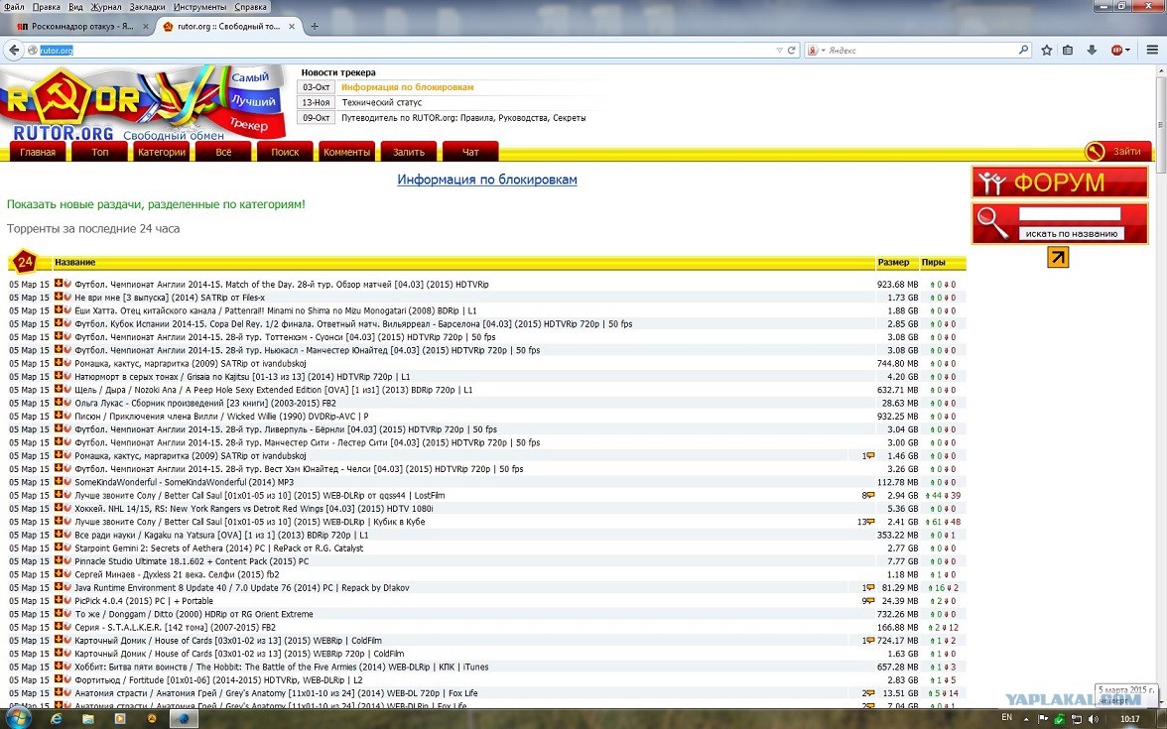Open the Файл menu
1167x729 pixels.
pyautogui.click(x=14, y=7)
